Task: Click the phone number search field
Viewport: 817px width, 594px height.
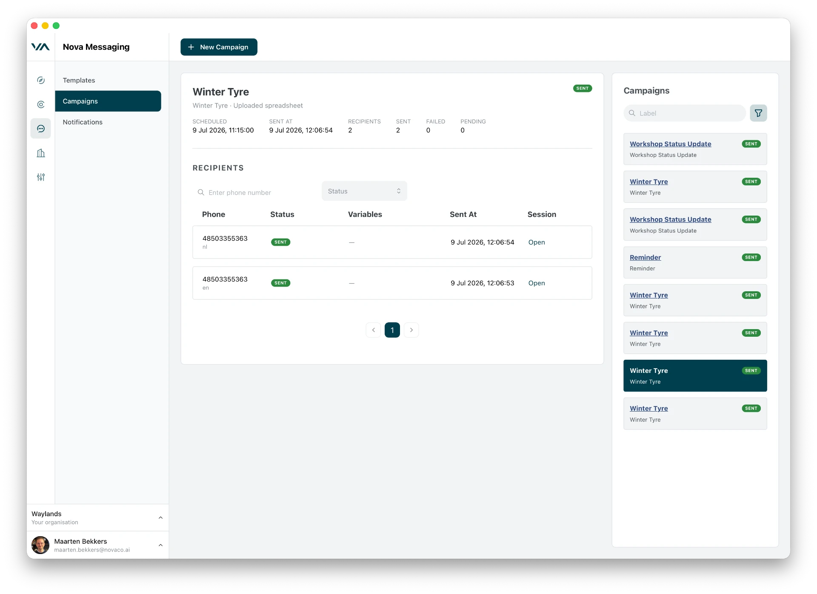Action: pos(254,193)
